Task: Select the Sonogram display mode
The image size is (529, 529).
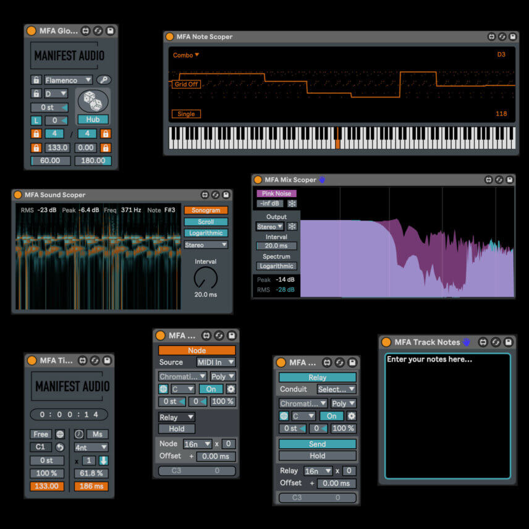Action: click(206, 210)
